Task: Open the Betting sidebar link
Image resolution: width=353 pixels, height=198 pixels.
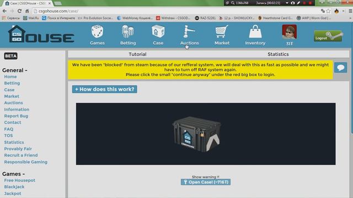Action: [x=12, y=83]
